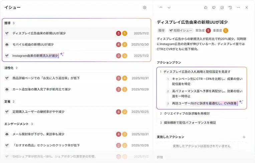Open history clock icon in detail panel
Viewport: 255px width, 163px height.
click(230, 7)
